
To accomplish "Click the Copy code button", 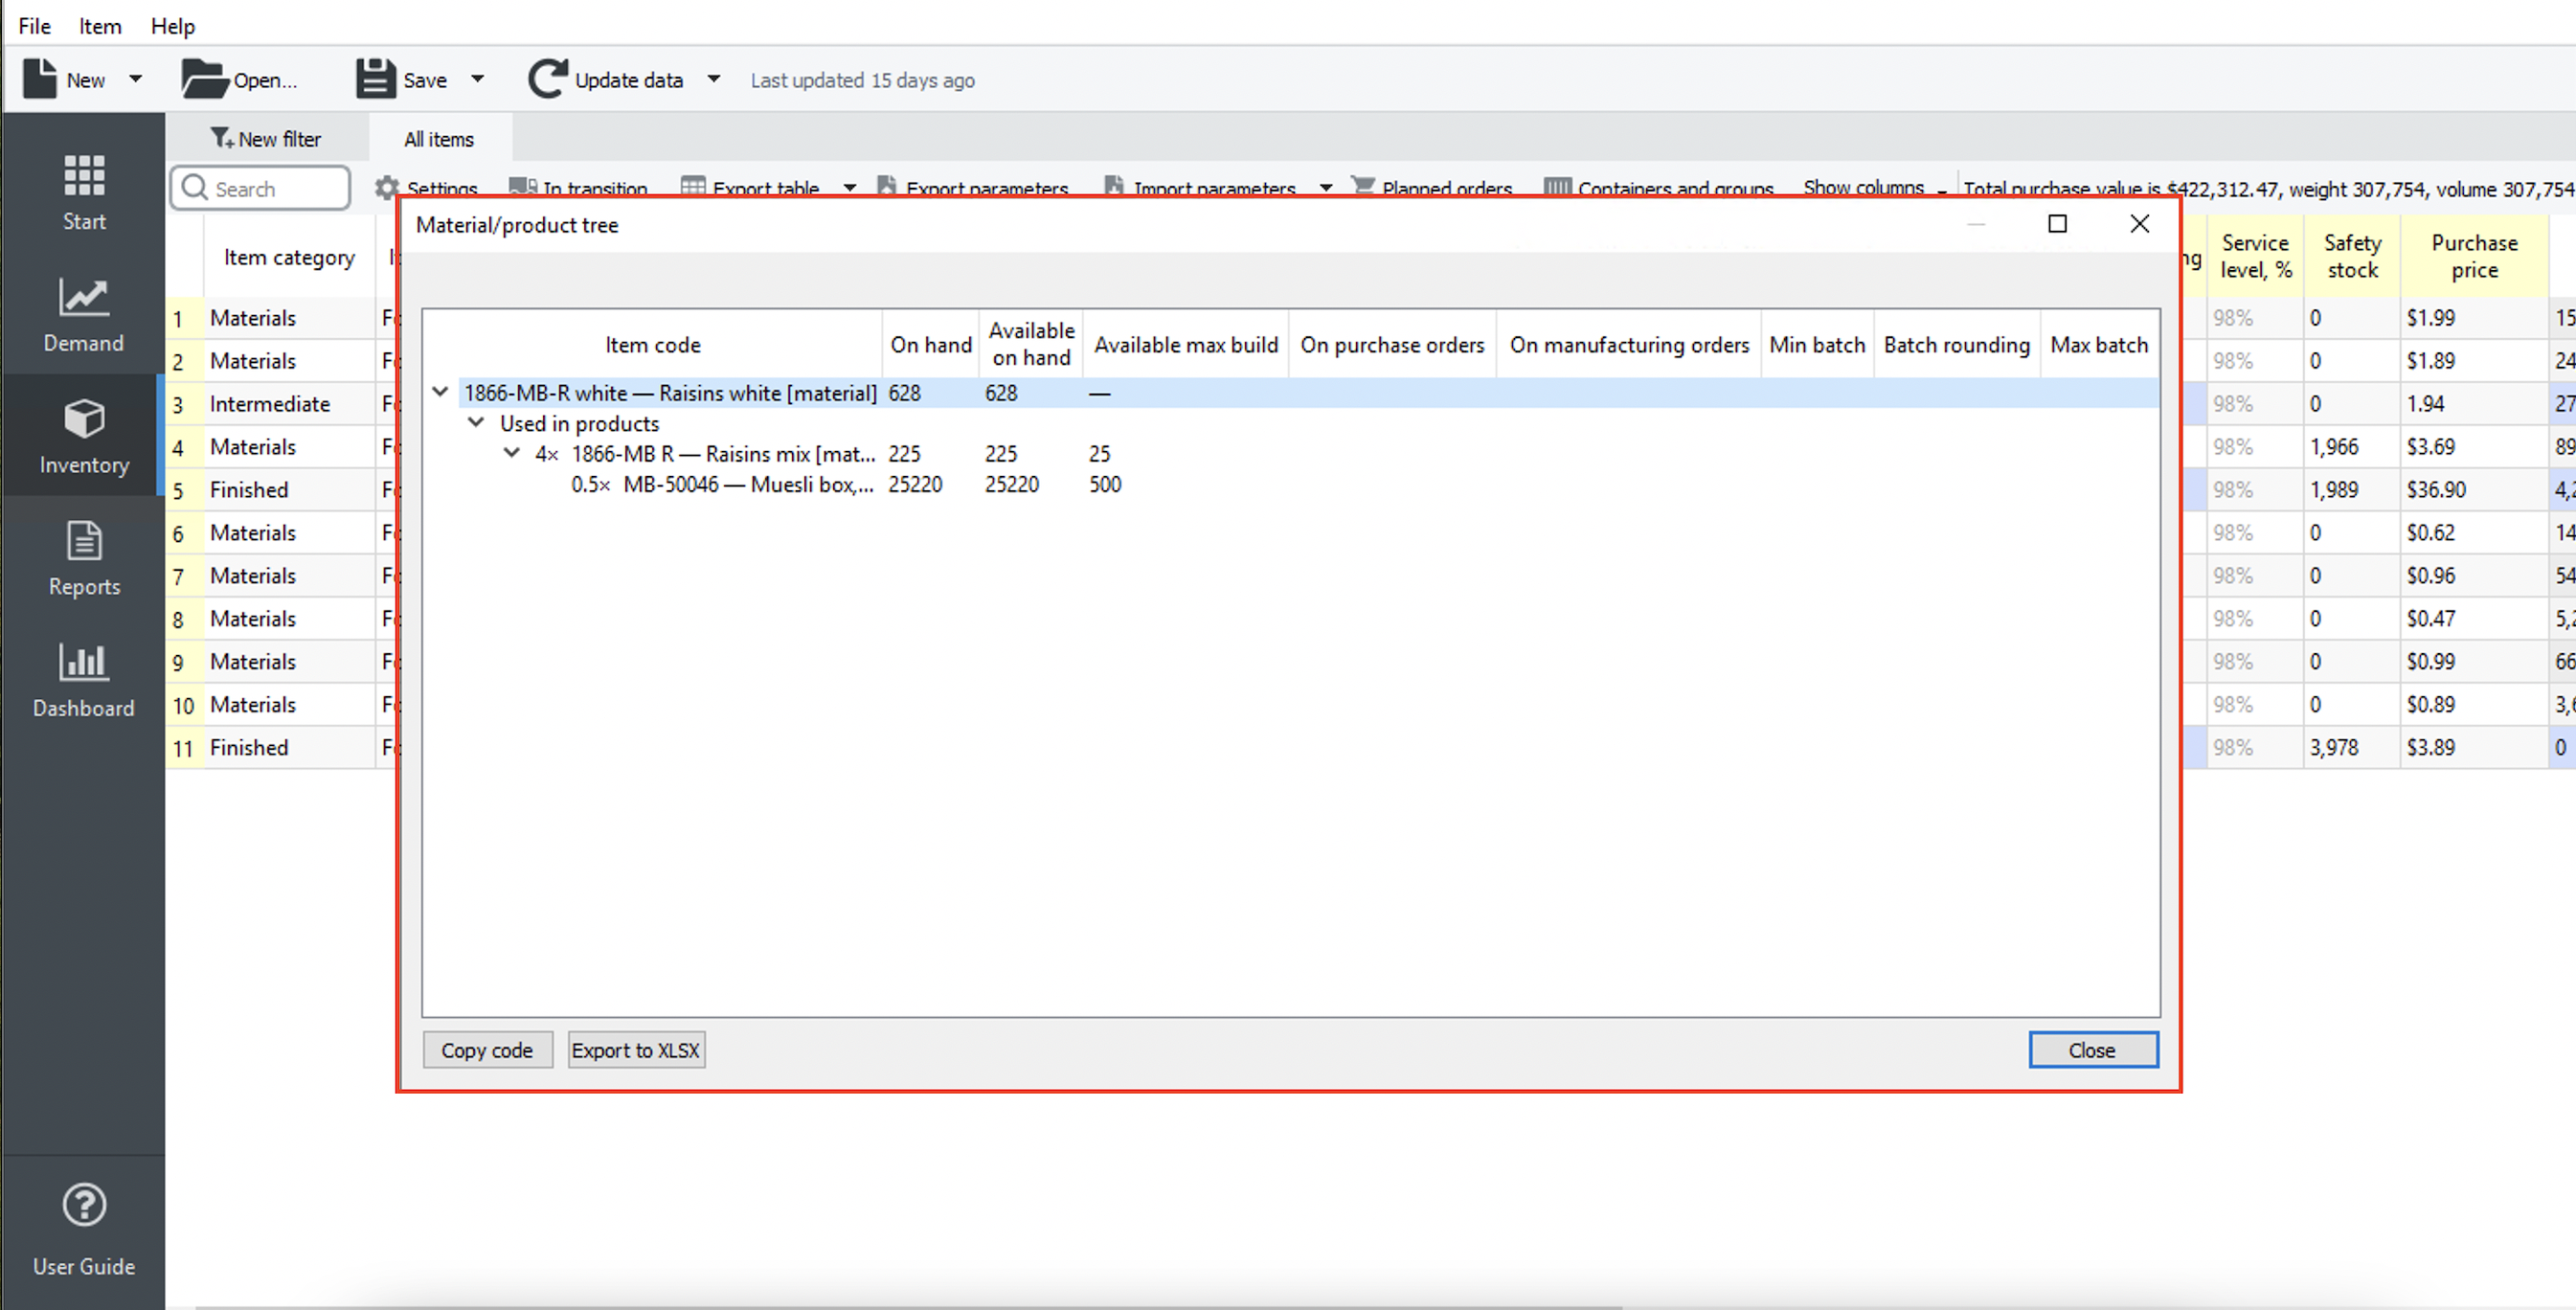I will (487, 1050).
